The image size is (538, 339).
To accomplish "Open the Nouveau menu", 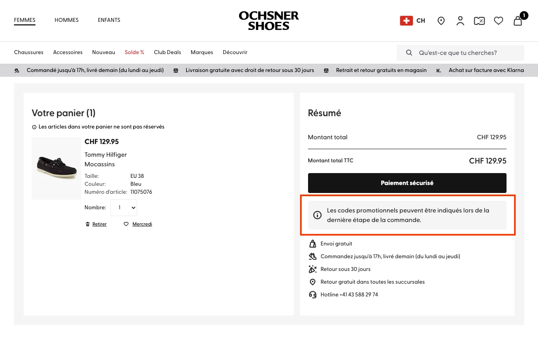I will click(104, 53).
